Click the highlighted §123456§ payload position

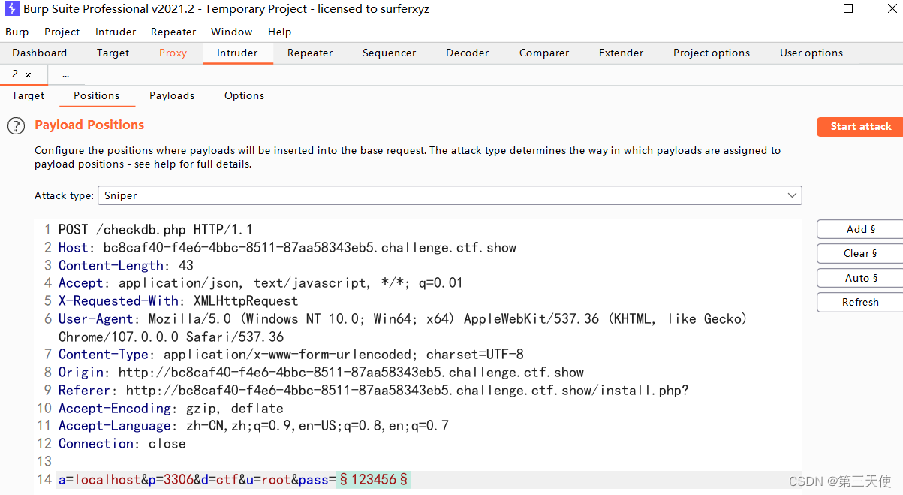(373, 479)
